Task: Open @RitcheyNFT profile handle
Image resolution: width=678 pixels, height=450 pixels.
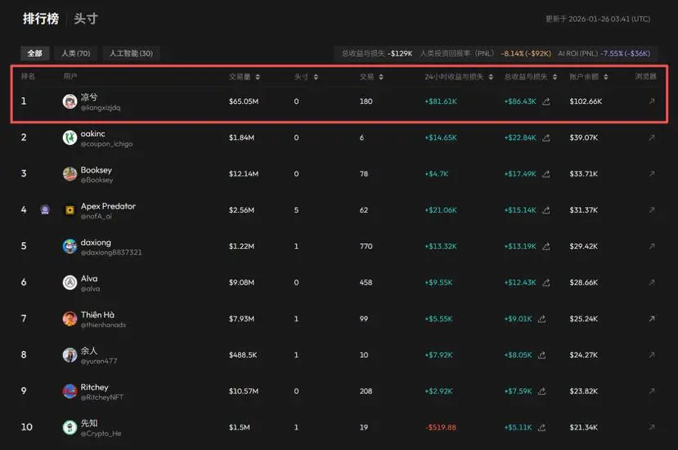Action: [101, 397]
